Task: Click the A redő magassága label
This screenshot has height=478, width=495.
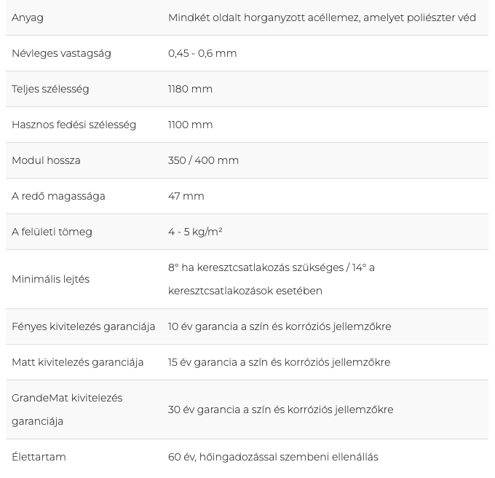Action: click(x=58, y=196)
